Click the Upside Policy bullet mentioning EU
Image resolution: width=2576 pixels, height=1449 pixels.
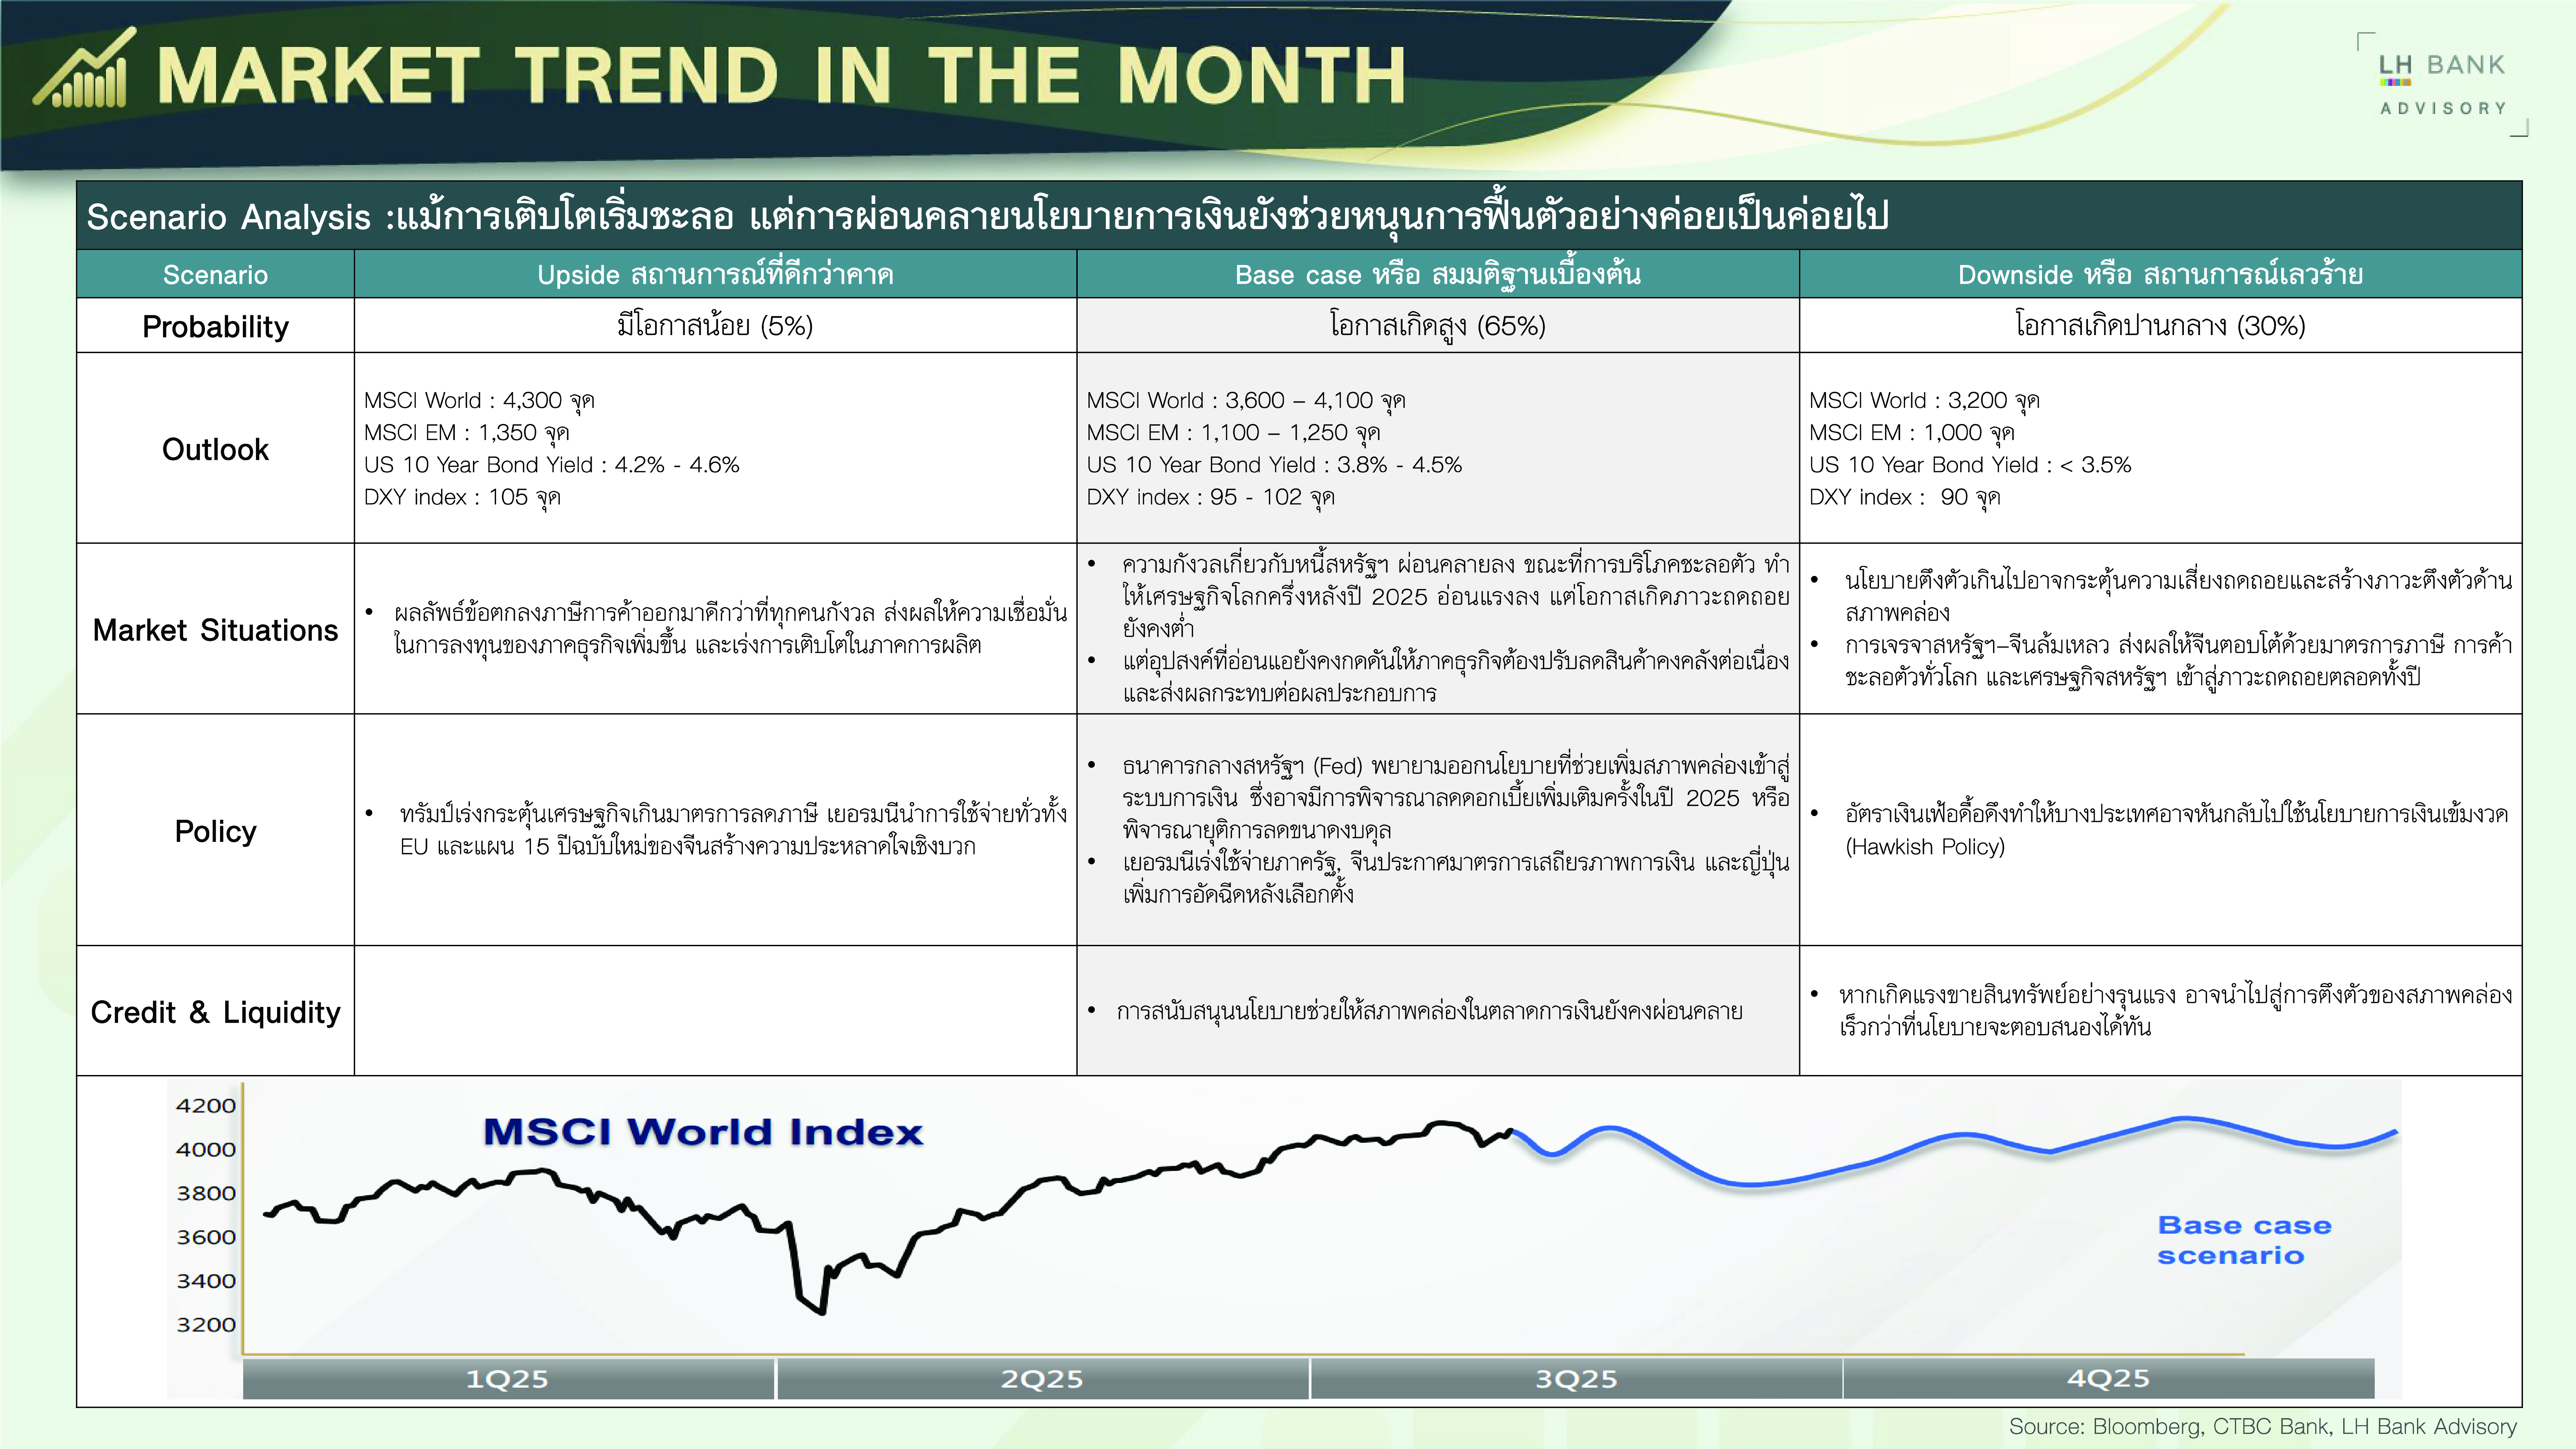click(716, 830)
